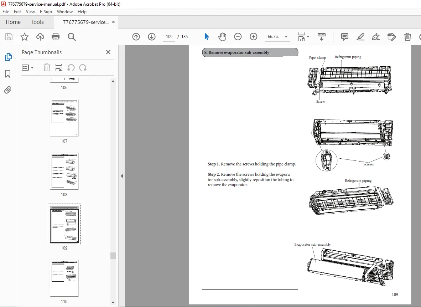Select the Highlight text pen tool
Image resolution: width=421 pixels, height=307 pixels.
[360, 37]
